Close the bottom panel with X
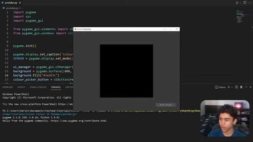 [x=251, y=87]
